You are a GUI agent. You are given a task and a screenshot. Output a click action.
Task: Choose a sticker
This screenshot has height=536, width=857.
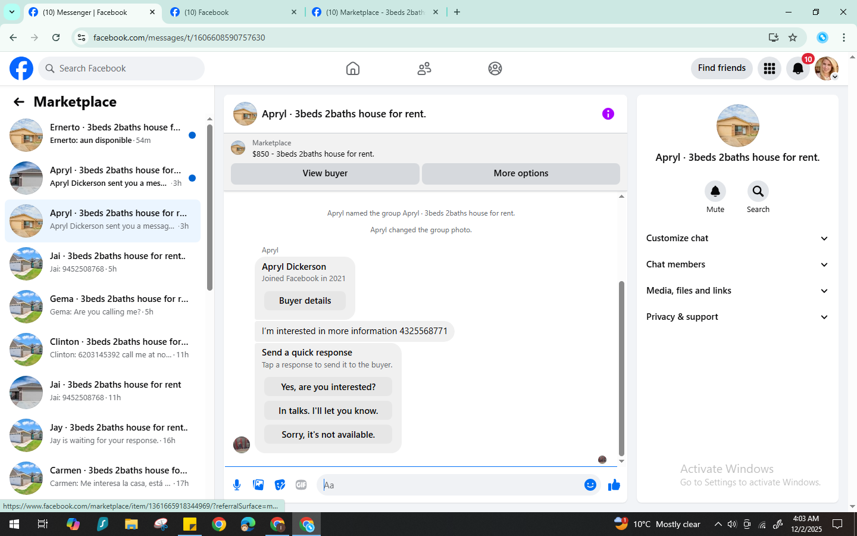[280, 485]
